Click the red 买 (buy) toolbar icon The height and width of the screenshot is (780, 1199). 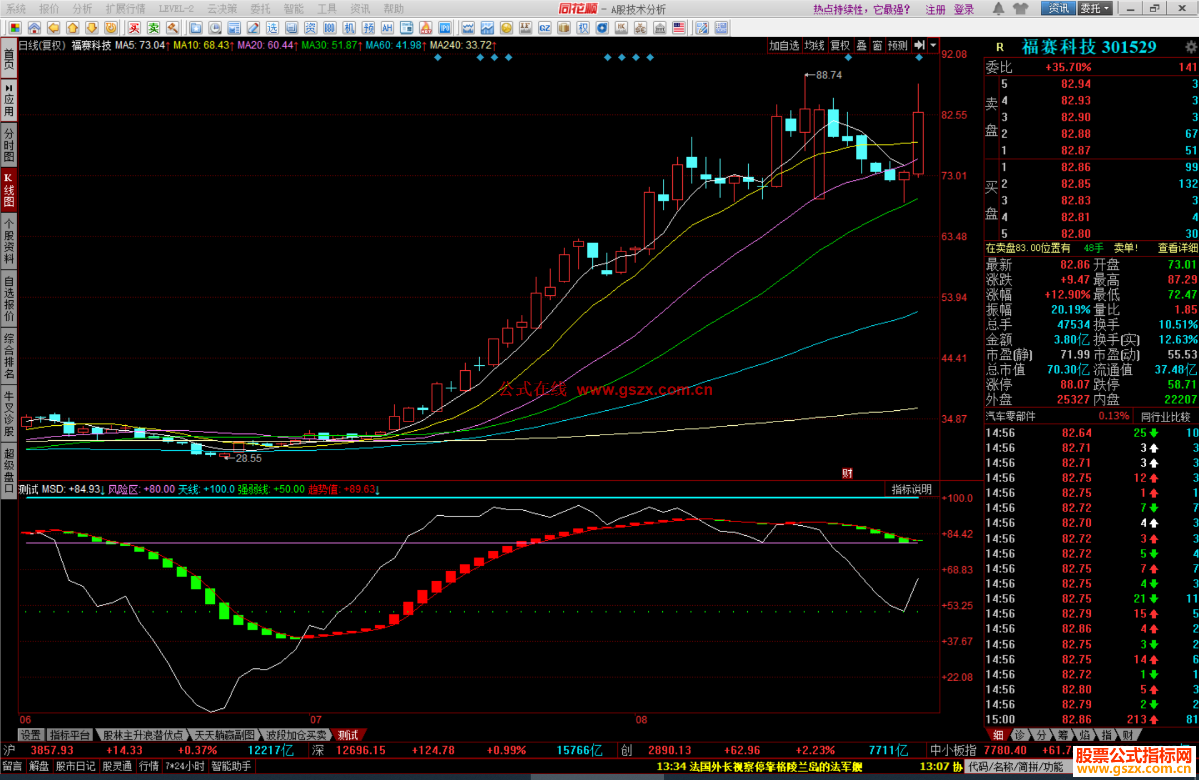coord(134,28)
